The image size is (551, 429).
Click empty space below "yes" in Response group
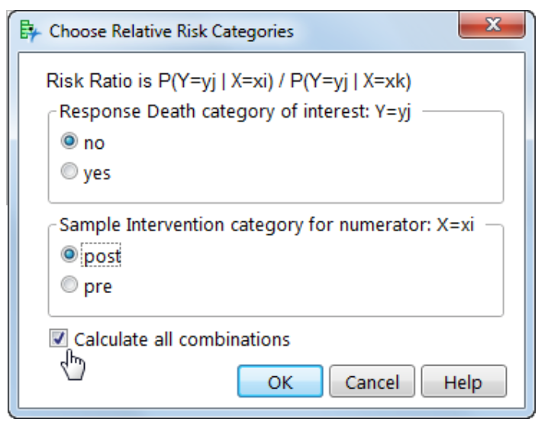coord(275,192)
